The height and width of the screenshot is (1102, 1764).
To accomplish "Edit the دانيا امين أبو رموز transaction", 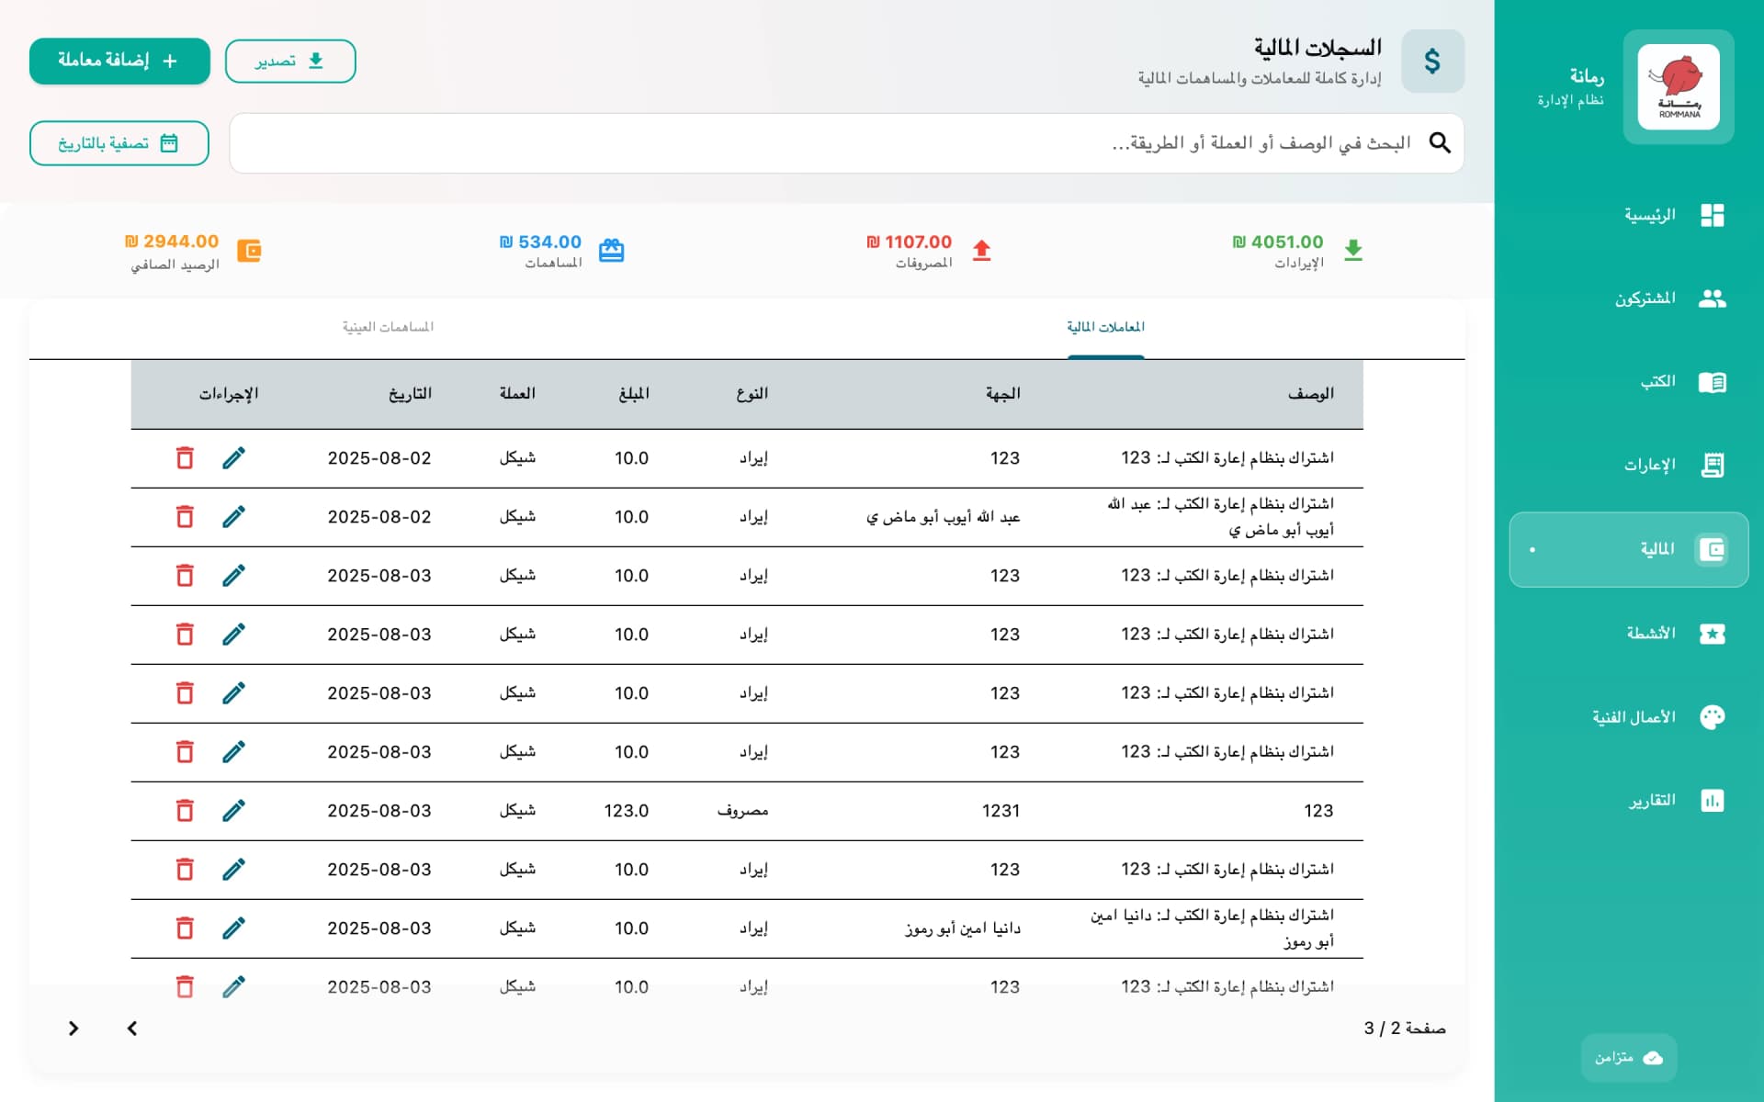I will coord(233,928).
